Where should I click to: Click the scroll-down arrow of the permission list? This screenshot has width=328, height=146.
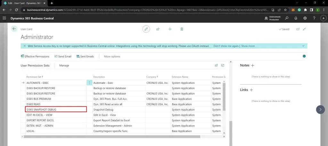click(x=224, y=133)
